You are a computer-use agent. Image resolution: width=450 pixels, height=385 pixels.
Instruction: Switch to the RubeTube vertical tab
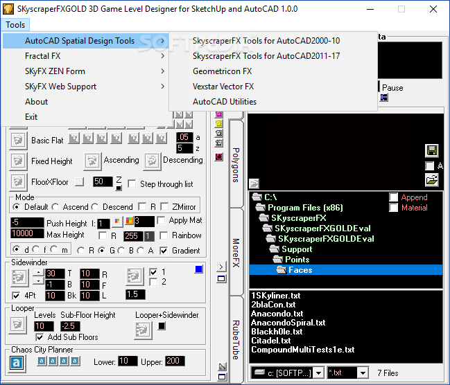(236, 340)
